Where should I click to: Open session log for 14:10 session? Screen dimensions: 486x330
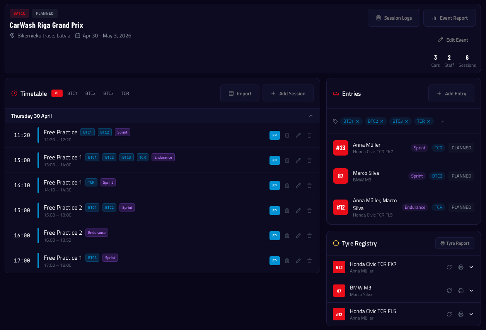coord(287,185)
